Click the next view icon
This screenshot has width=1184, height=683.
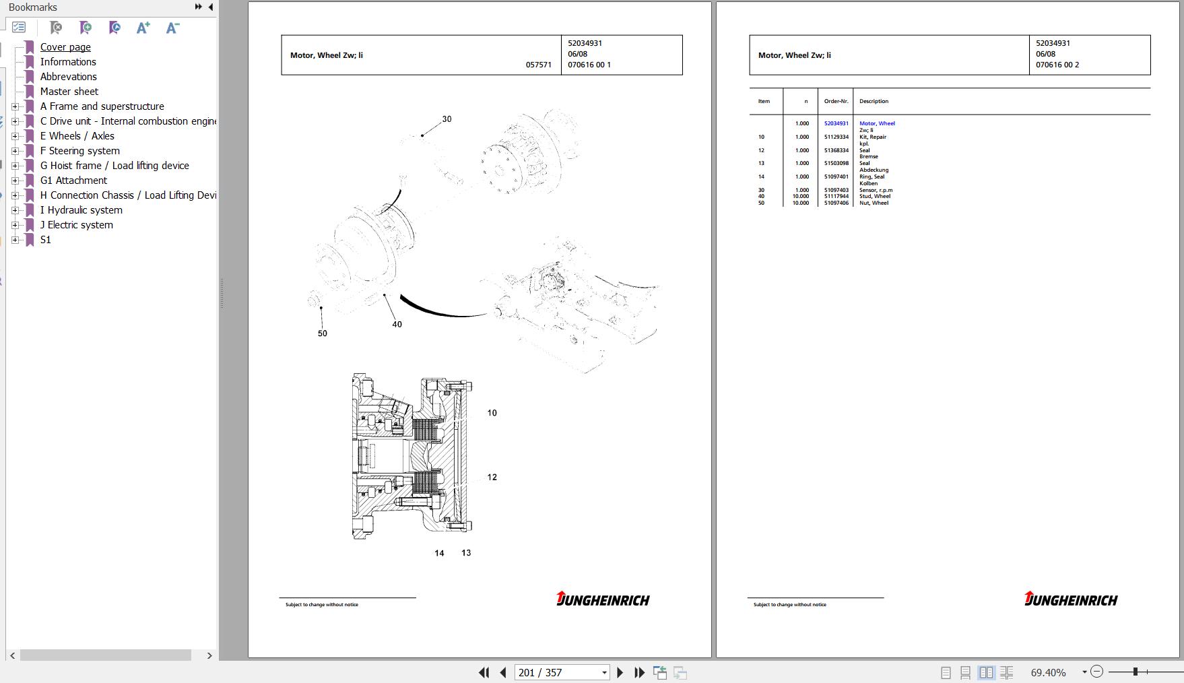click(x=680, y=672)
